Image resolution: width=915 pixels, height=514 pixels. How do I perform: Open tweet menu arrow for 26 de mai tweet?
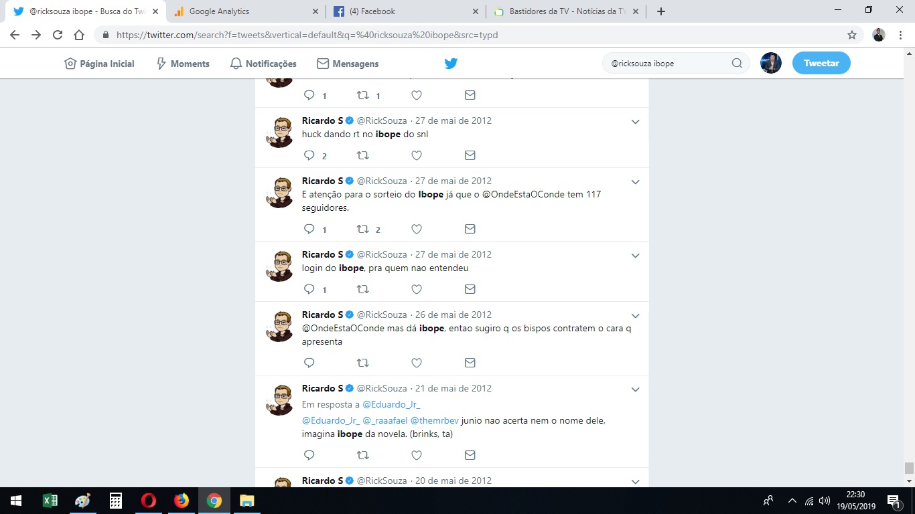click(636, 316)
